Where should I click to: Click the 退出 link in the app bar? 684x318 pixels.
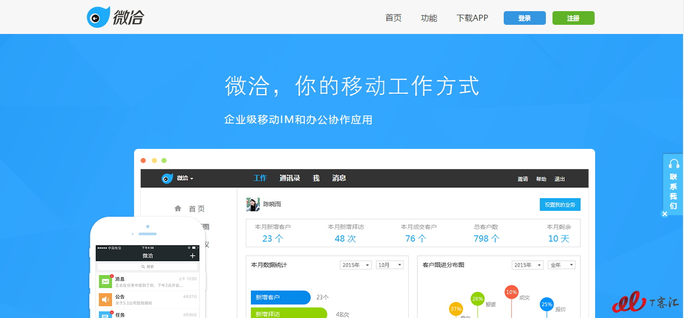560,179
